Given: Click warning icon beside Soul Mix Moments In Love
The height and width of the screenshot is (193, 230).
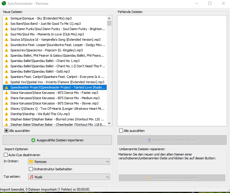Looking at the screenshot, I should (6, 34).
